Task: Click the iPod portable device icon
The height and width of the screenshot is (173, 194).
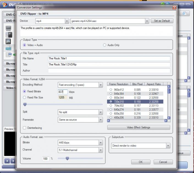Action: 8,35
